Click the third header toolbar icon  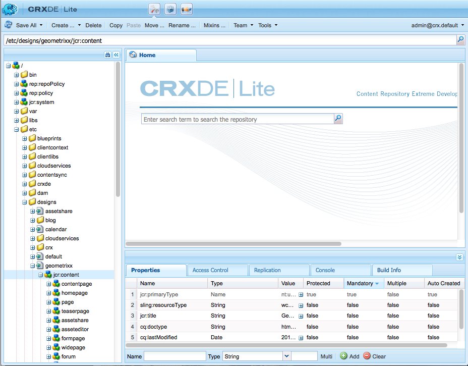click(x=187, y=9)
